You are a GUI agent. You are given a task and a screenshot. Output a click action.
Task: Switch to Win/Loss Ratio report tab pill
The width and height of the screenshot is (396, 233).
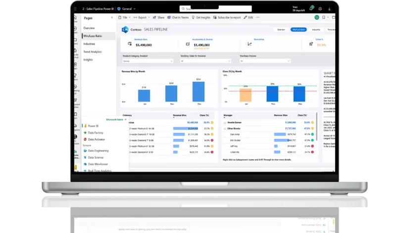point(298,30)
